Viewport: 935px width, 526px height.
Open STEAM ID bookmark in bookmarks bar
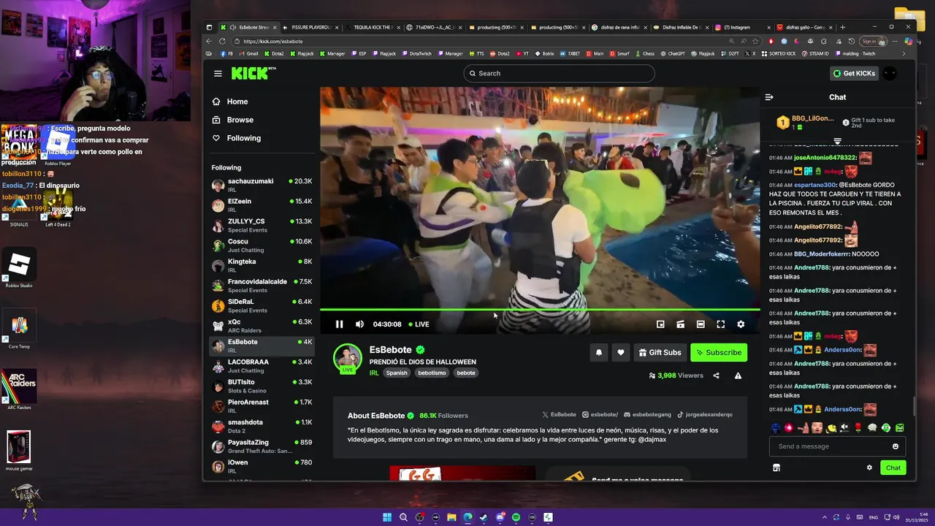point(814,53)
